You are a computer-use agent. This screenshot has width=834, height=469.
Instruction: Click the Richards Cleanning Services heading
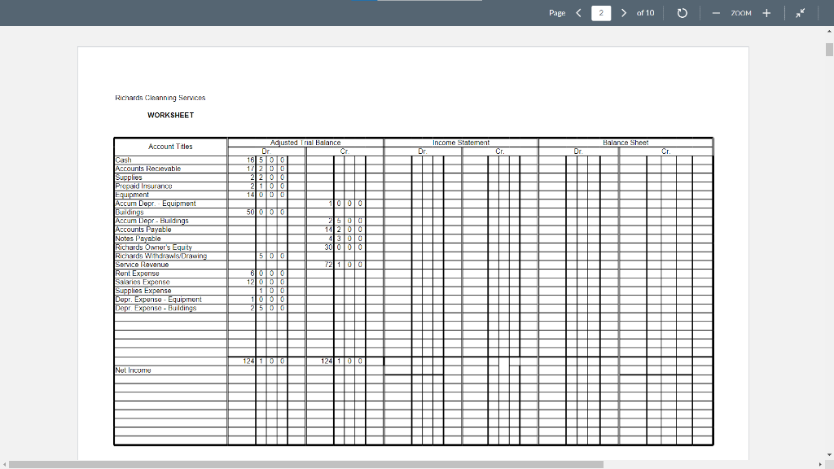(159, 97)
